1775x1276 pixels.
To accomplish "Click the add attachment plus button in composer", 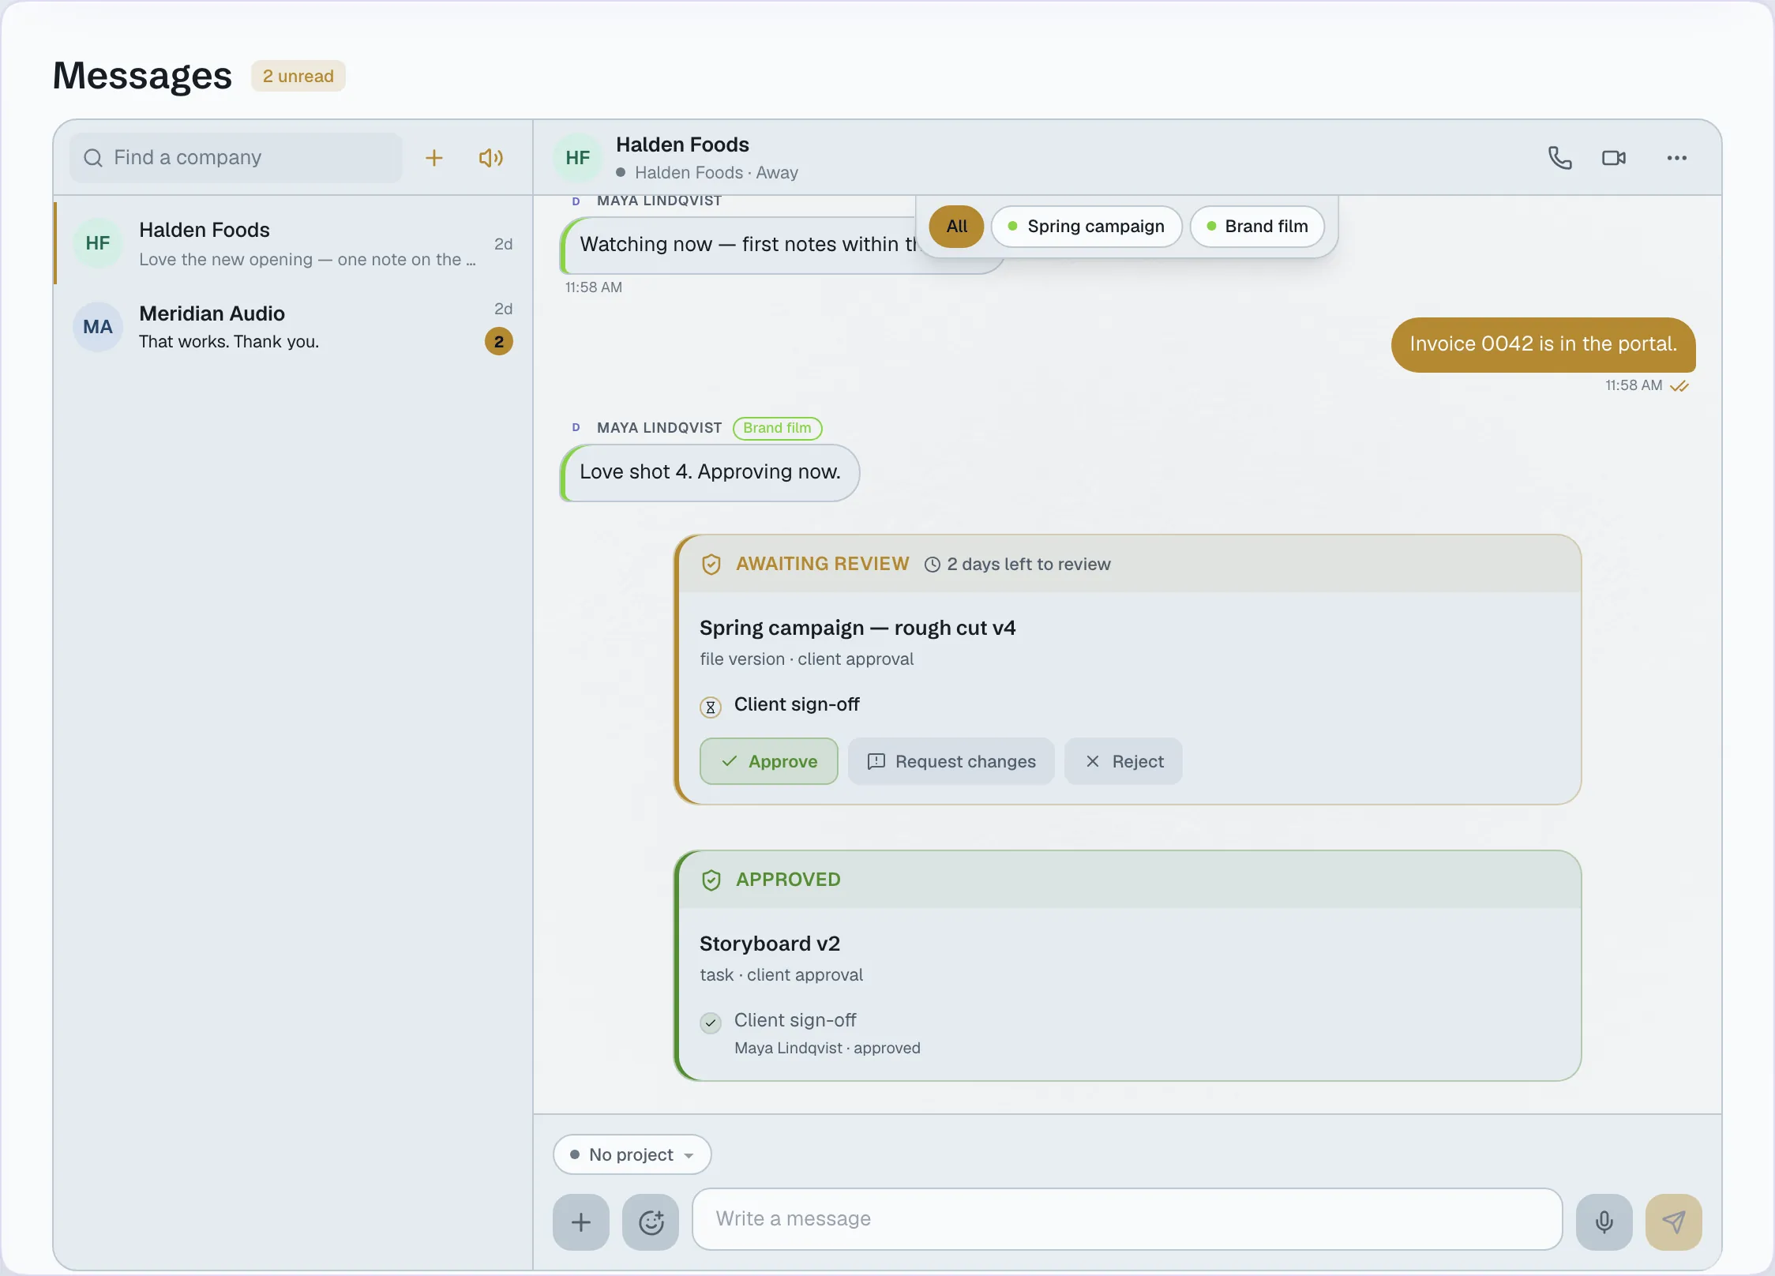I will click(x=581, y=1222).
